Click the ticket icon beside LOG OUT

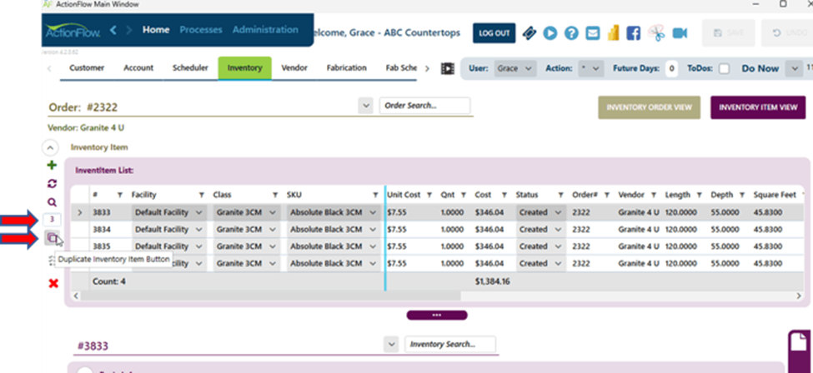coord(529,33)
